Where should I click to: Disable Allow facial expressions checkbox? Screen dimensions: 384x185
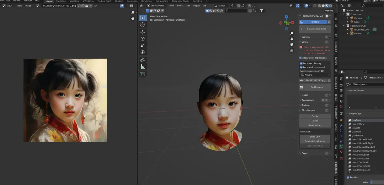tap(300, 58)
